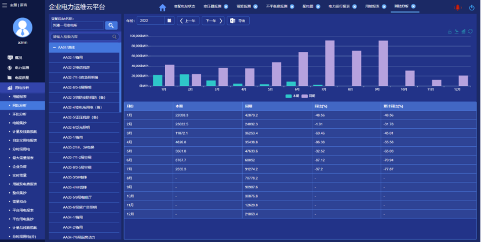Click the chart download icon

450,31
